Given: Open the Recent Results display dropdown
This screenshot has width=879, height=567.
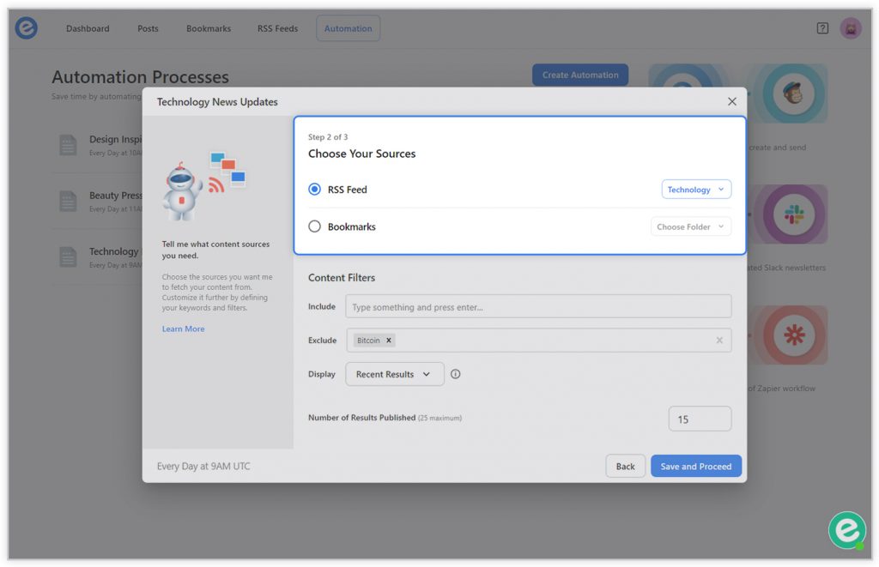Looking at the screenshot, I should coord(394,374).
